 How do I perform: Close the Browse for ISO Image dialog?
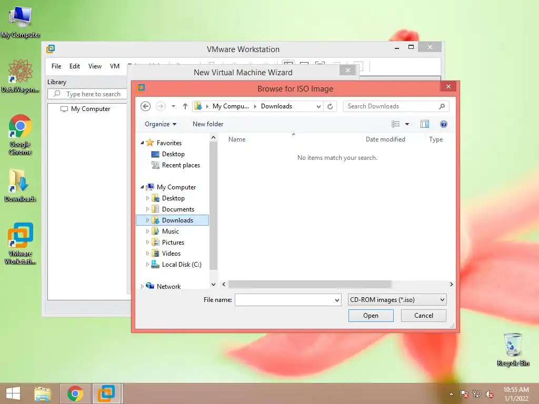pyautogui.click(x=448, y=87)
